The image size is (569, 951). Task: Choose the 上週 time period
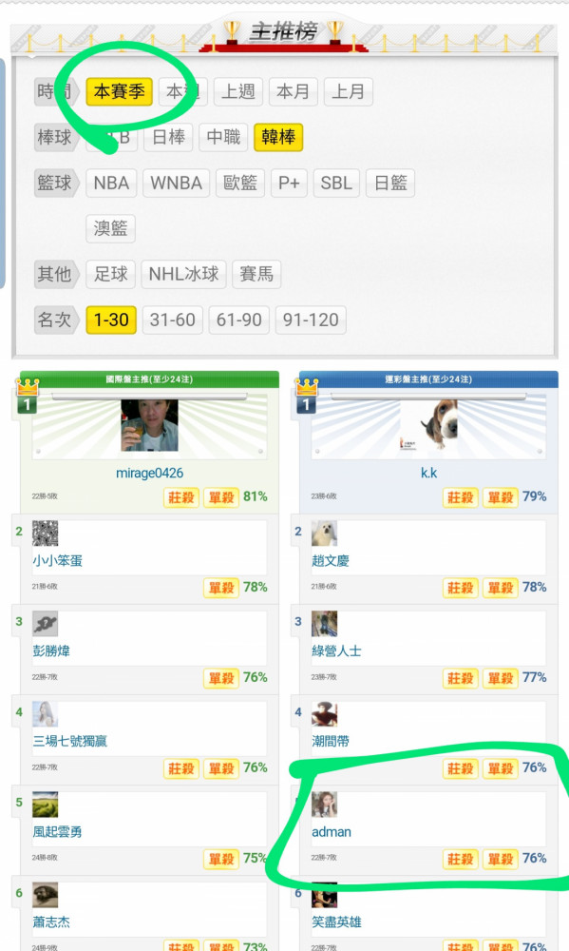coord(238,91)
